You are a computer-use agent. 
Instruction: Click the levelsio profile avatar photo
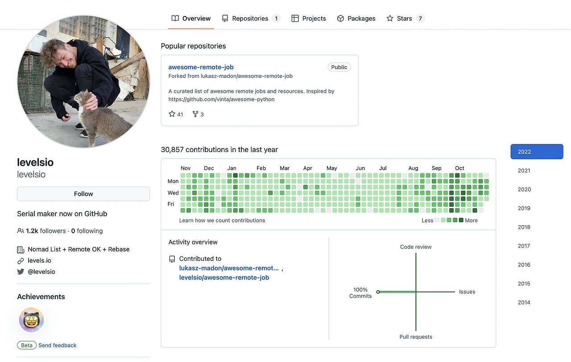tap(83, 82)
